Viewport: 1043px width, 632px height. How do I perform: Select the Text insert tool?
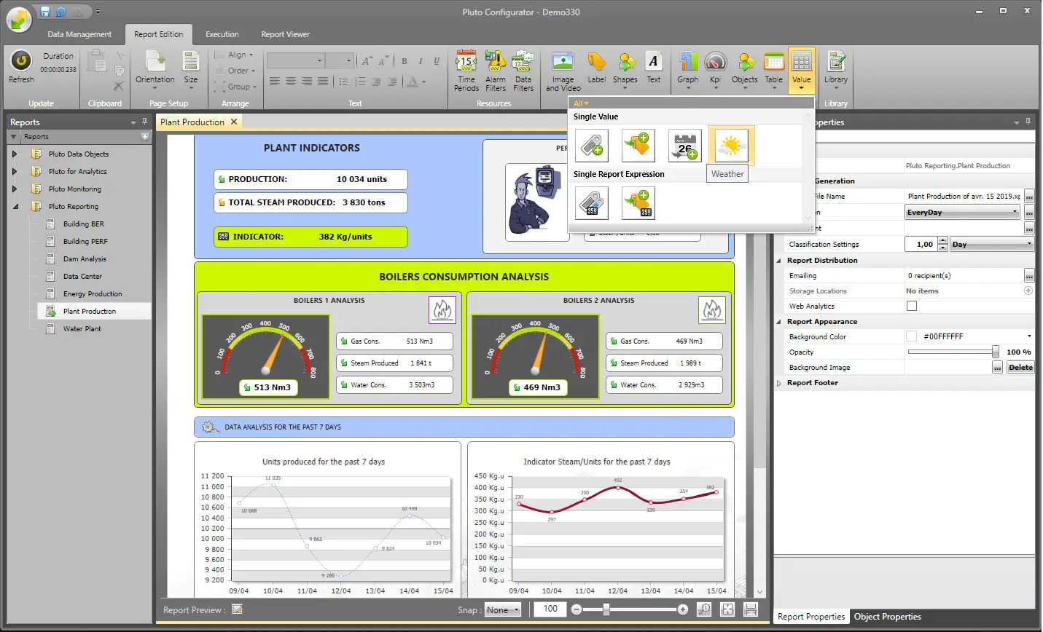tap(654, 68)
